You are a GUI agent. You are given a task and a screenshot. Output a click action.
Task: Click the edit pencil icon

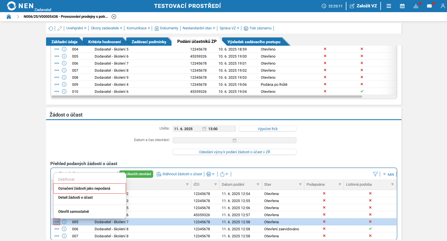pyautogui.click(x=60, y=28)
